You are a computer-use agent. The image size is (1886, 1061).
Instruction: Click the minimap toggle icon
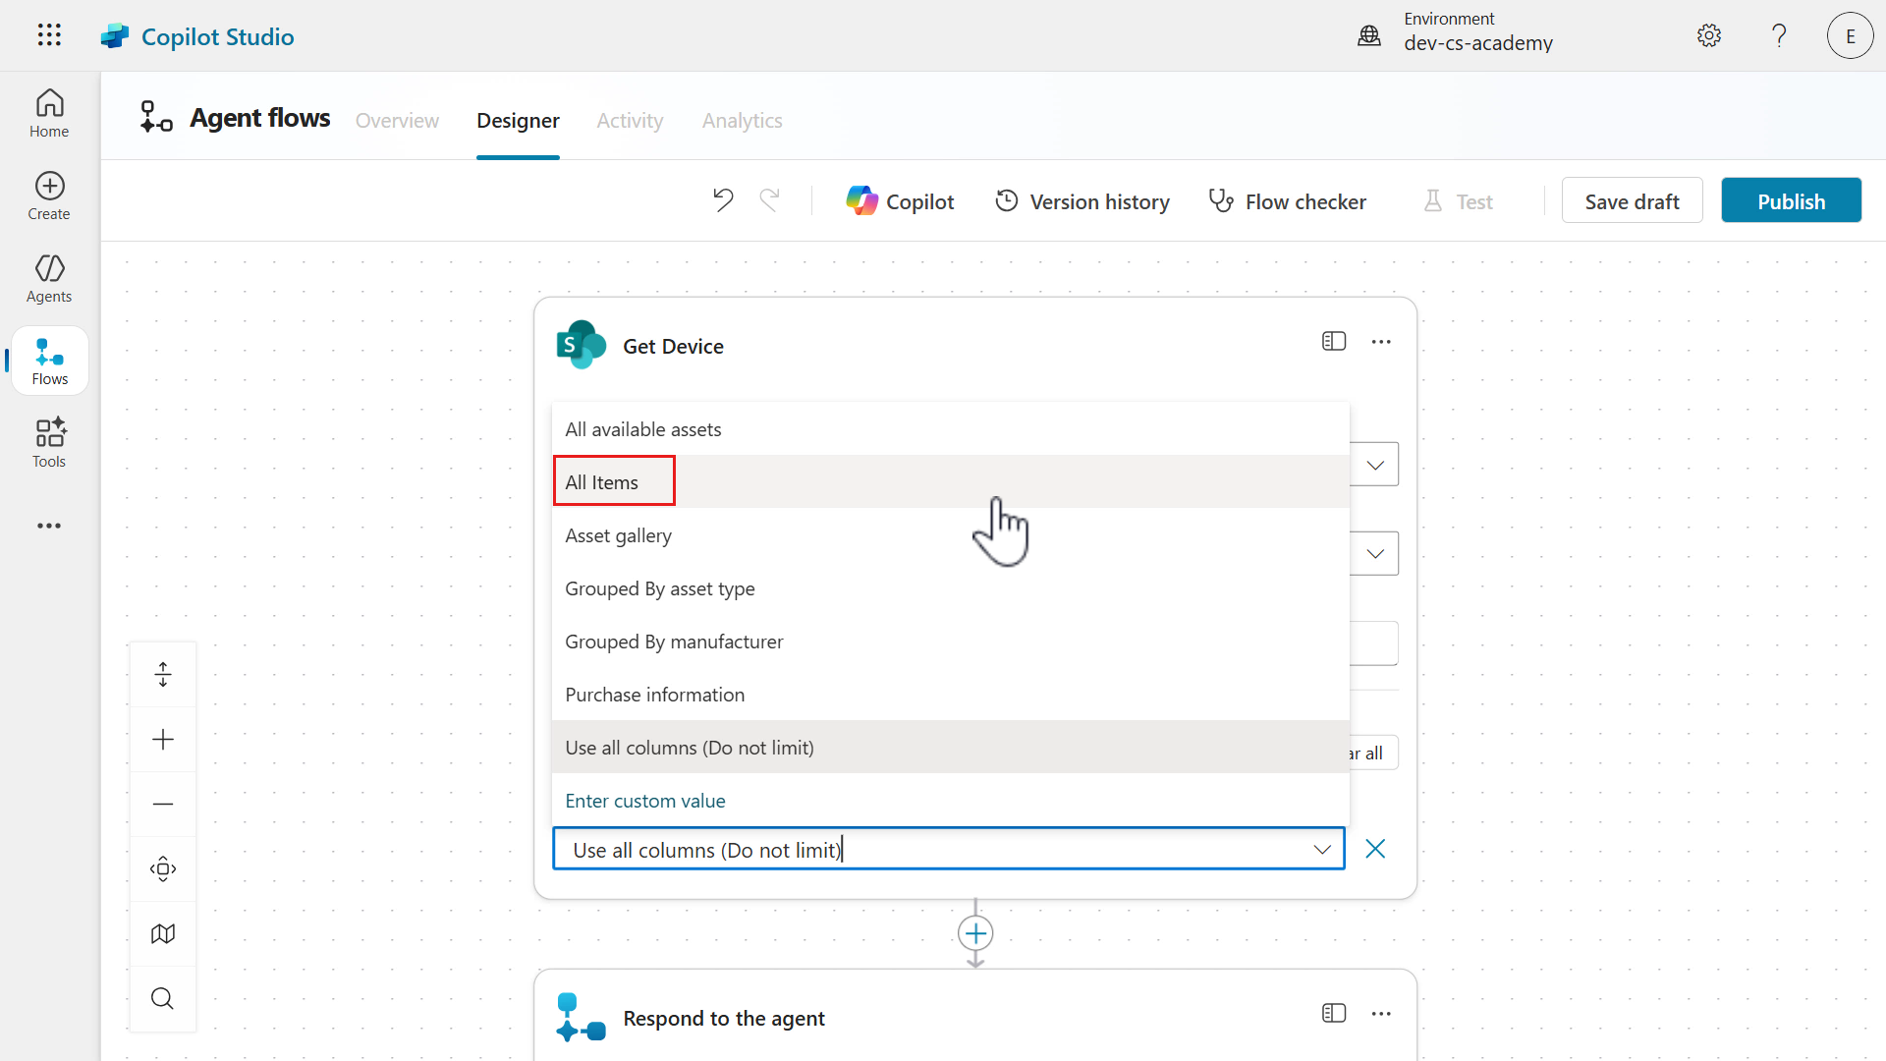163,933
